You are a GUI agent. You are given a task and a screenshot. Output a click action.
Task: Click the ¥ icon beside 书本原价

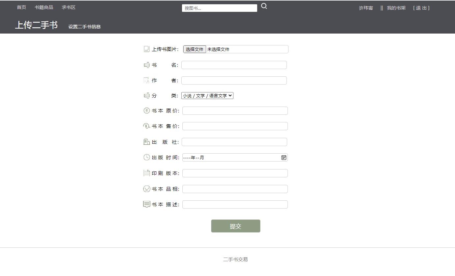146,111
